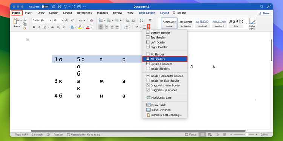Viewport: 283px width, 141px height.
Task: Increase font size with large A
Action: coord(66,21)
